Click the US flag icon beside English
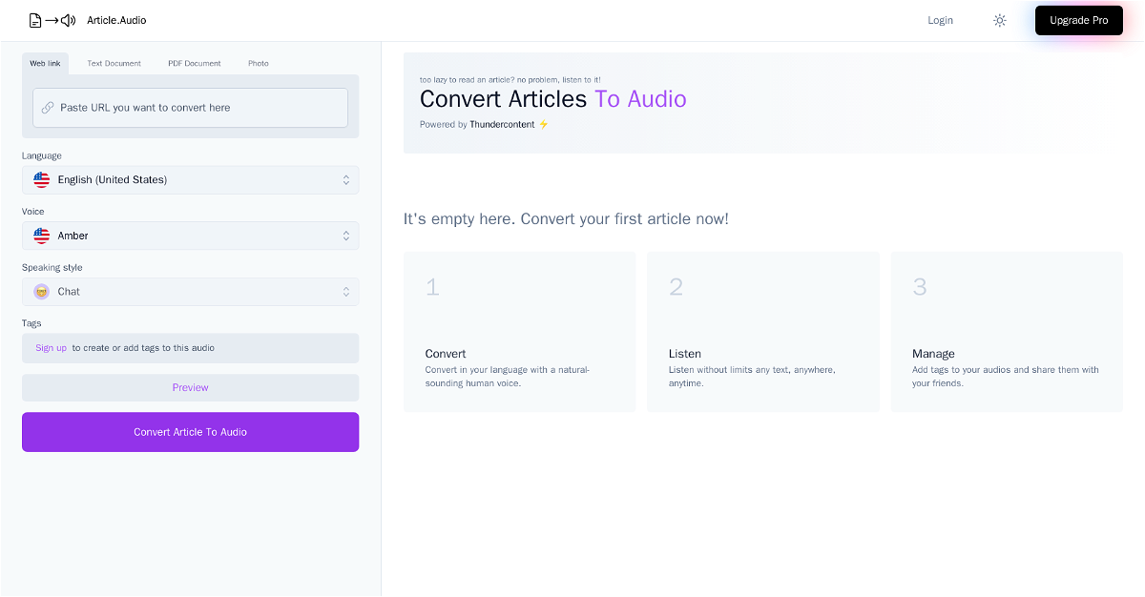This screenshot has width=1145, height=597. [x=42, y=180]
